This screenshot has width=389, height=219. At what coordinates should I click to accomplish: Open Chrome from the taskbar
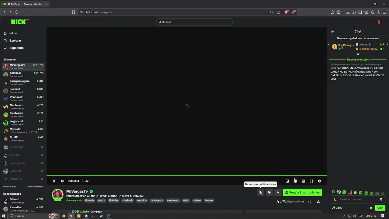pos(64,216)
